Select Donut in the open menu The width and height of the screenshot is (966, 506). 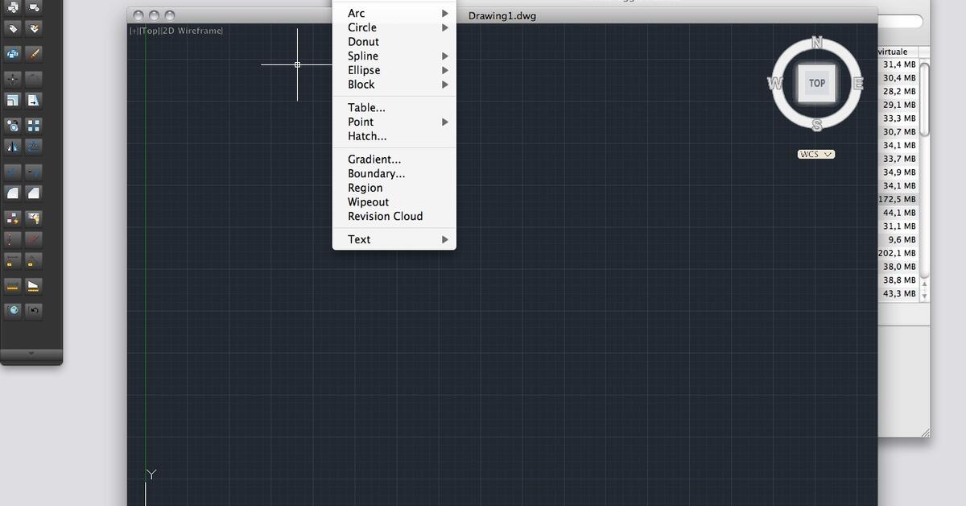pos(363,41)
